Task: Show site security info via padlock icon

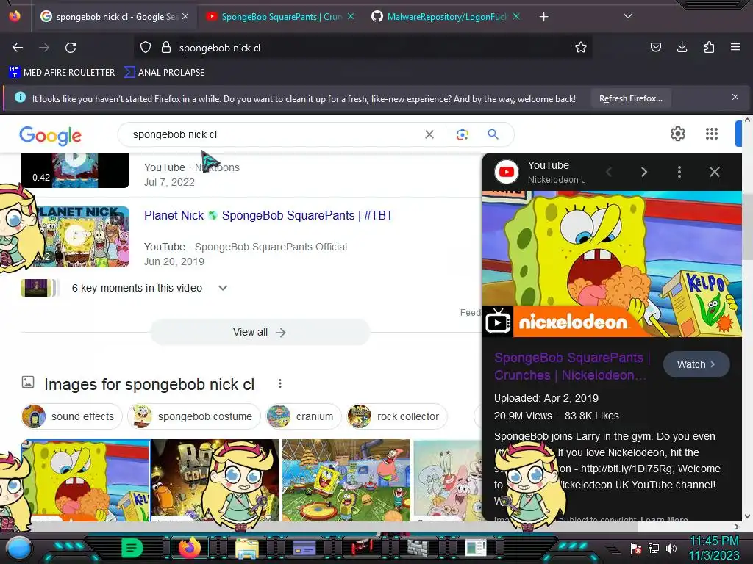Action: tap(166, 48)
